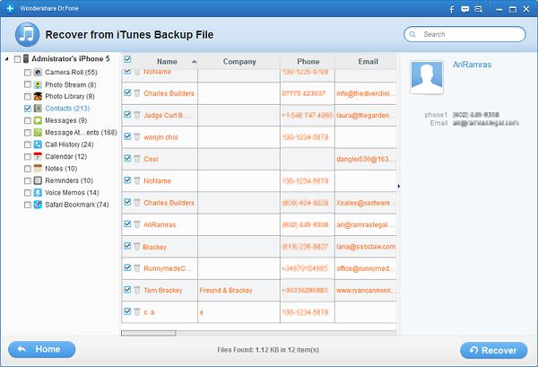Click the Freund & Brackey company cell
Viewport: 538px width, 367px height.
[x=239, y=291]
